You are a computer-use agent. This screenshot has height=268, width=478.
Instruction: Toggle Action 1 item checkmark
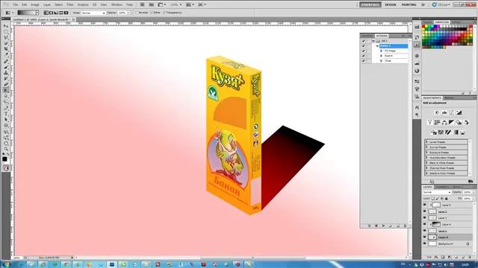(364, 46)
